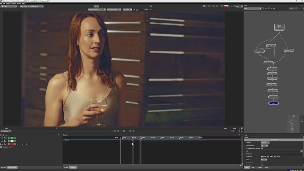Viewport: 304px width, 171px height.
Task: Switch to the Sources tab
Action: pyautogui.click(x=3, y=167)
